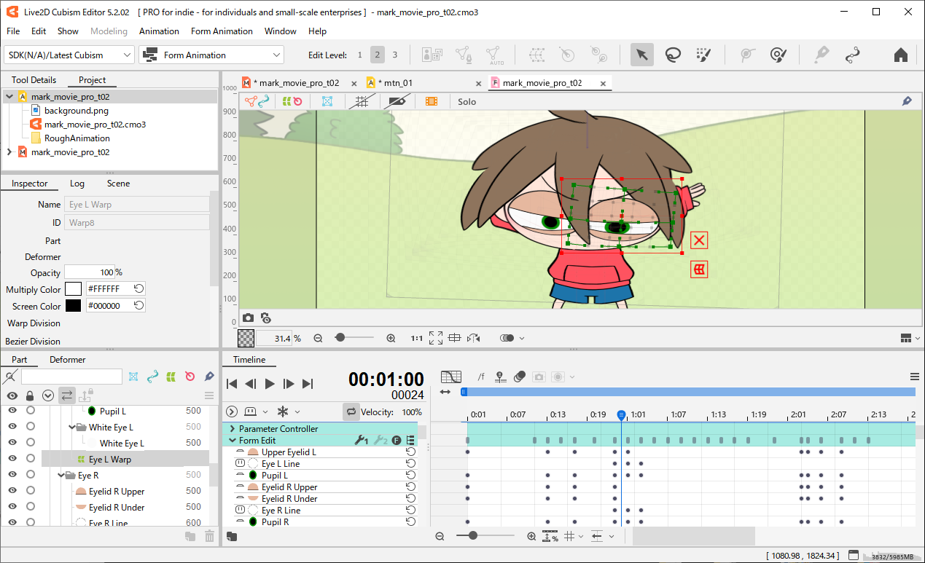Expand the Parameter Controller row

(x=233, y=429)
